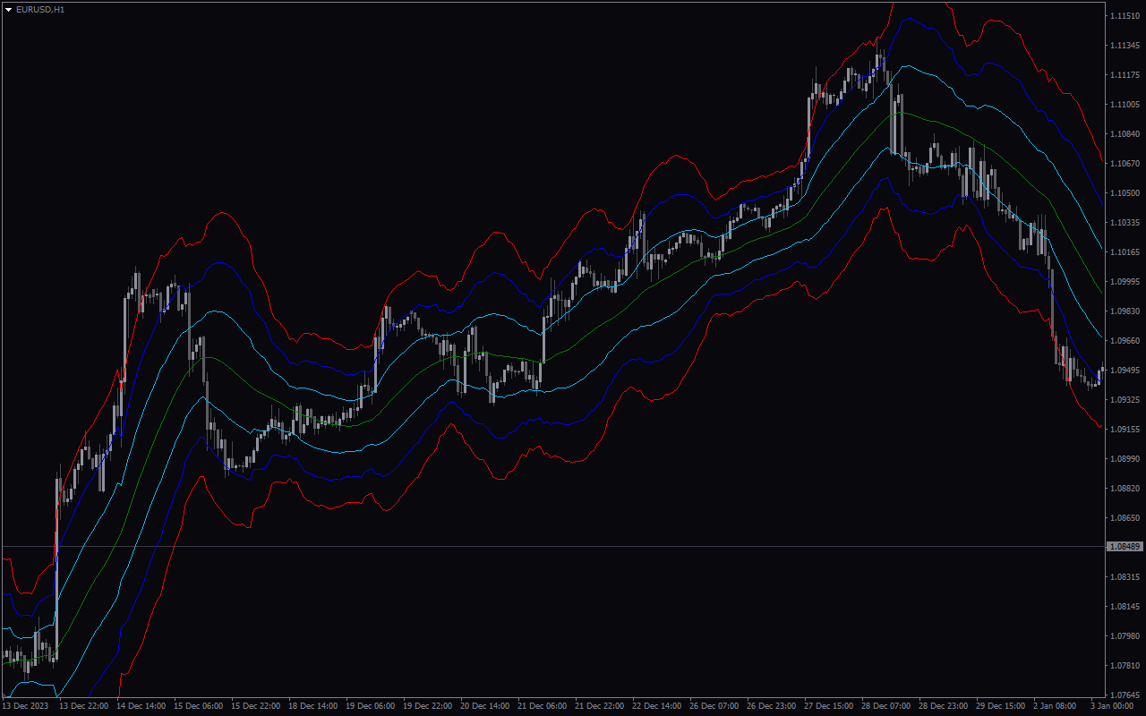The width and height of the screenshot is (1146, 716).
Task: Click the 21 Dec 22:00 time label
Action: coord(600,706)
